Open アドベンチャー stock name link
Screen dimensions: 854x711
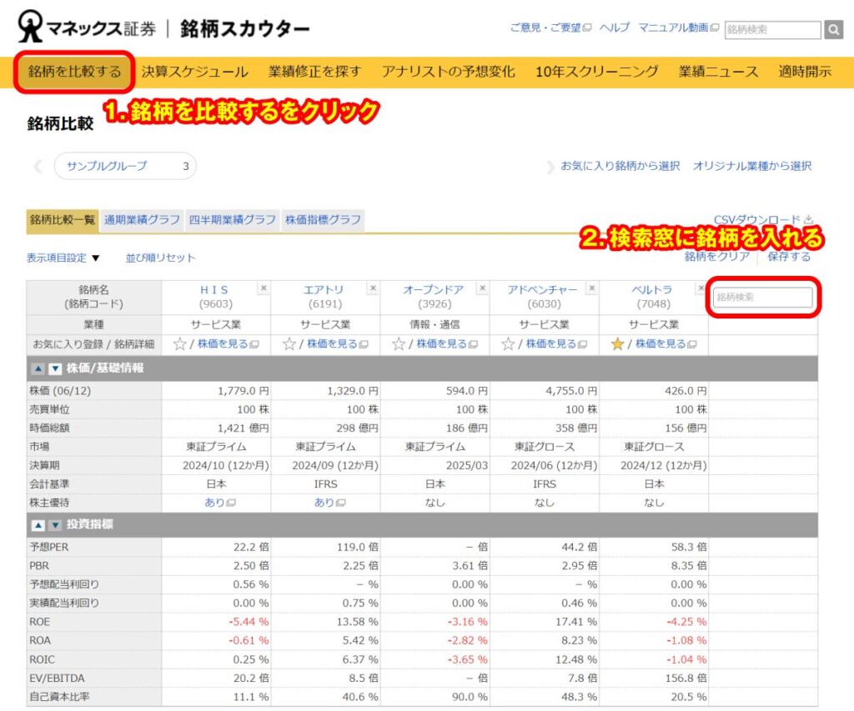[x=542, y=290]
